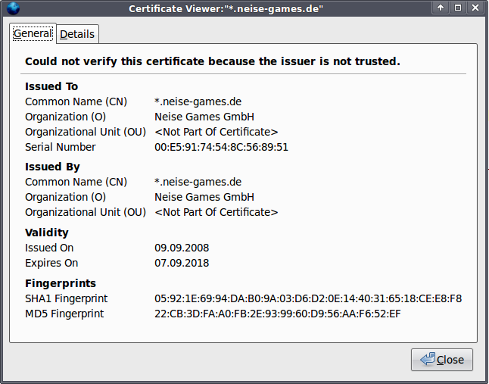Image resolution: width=489 pixels, height=384 pixels.
Task: Click Organization (O) label under Issued By
Action: coord(66,197)
